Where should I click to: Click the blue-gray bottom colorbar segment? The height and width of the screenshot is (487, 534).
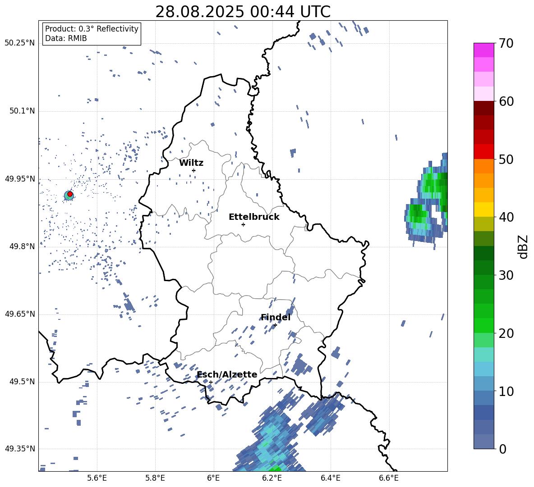tap(483, 441)
